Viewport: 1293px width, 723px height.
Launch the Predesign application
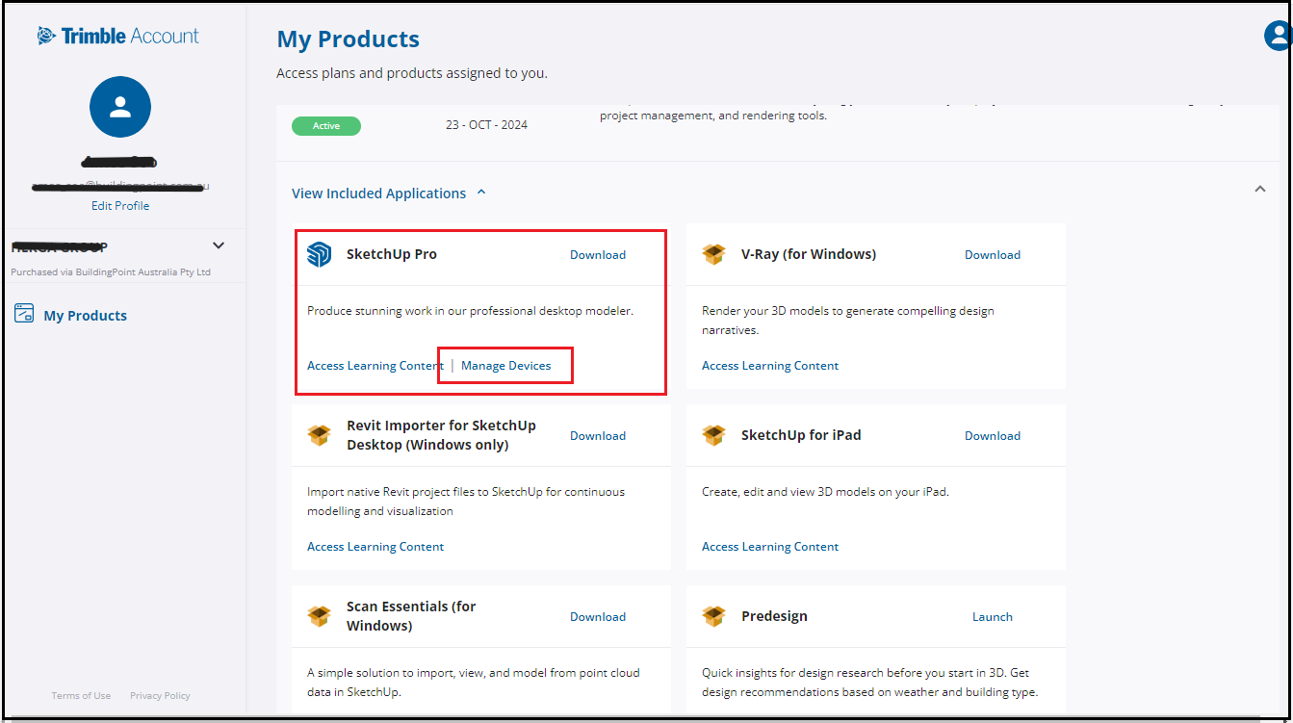[x=992, y=617]
